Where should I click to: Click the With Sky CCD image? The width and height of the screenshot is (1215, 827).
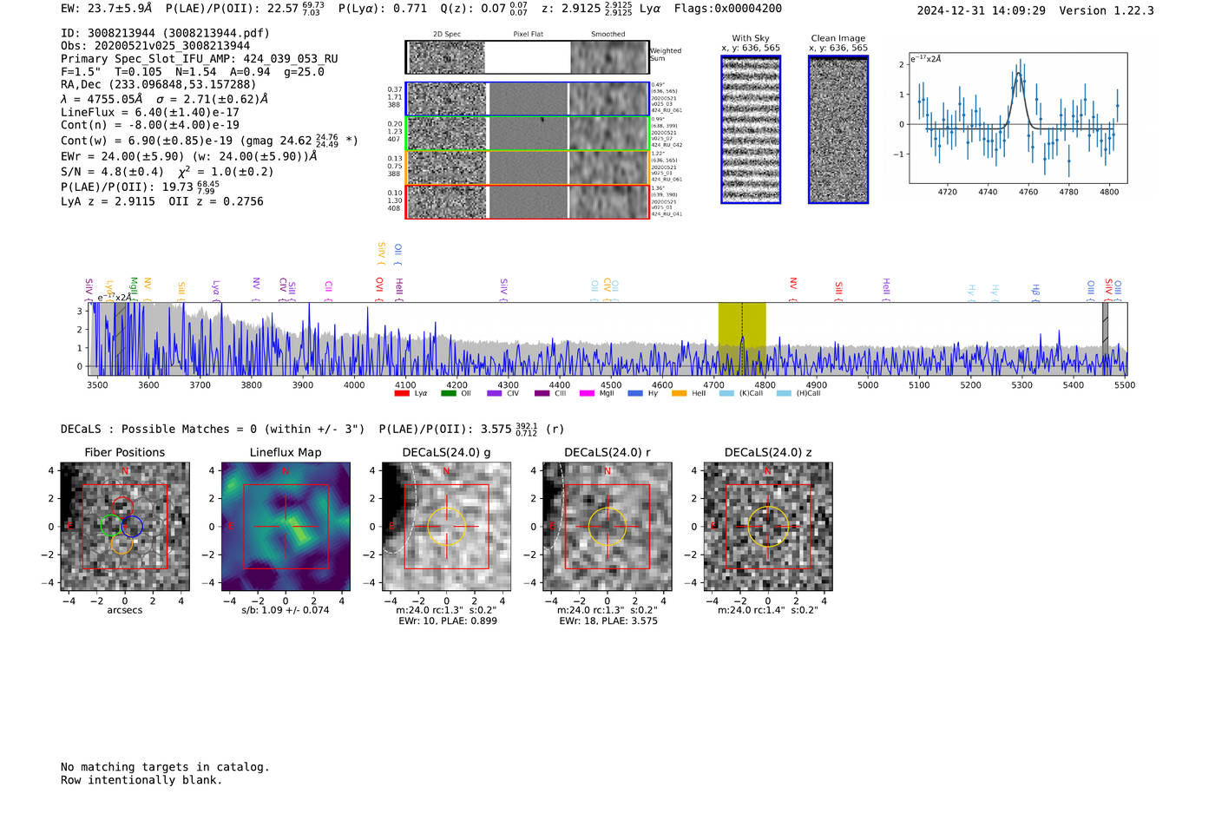[x=751, y=129]
